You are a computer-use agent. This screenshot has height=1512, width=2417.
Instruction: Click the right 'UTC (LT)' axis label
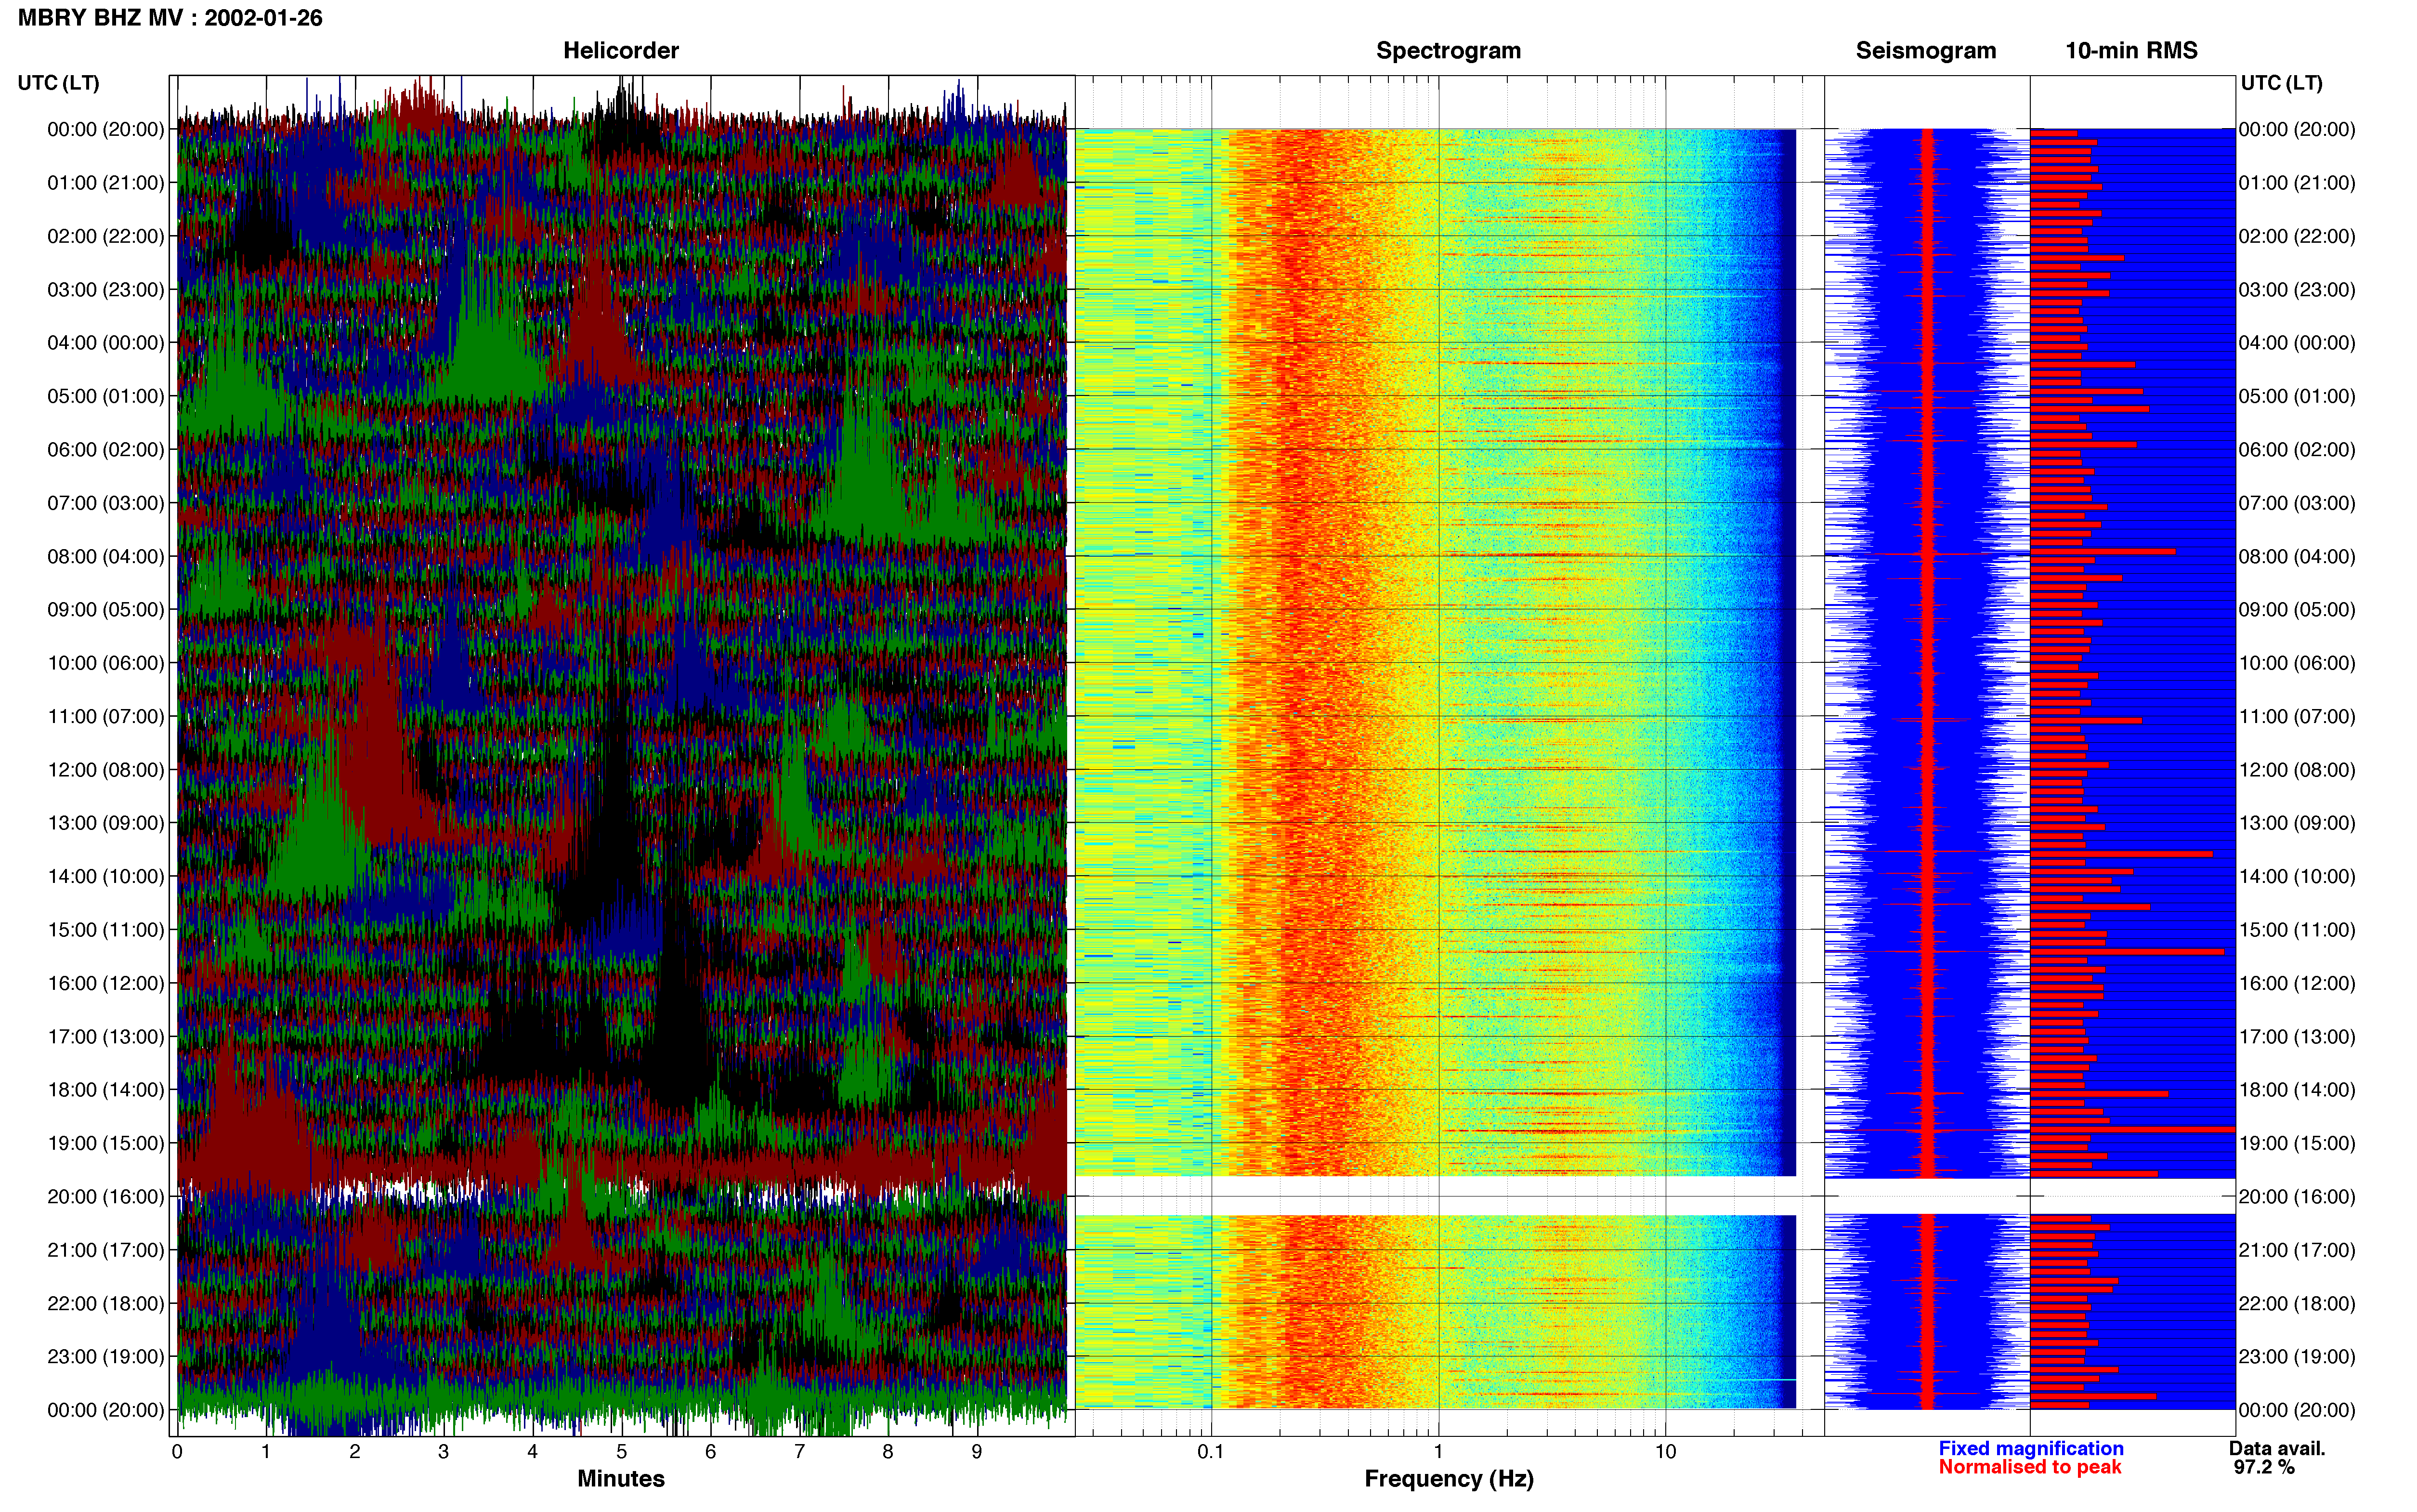pyautogui.click(x=2281, y=83)
